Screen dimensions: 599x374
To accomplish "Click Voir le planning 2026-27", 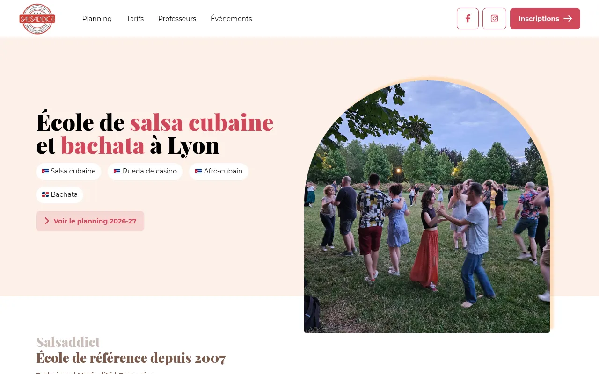I will [90, 221].
